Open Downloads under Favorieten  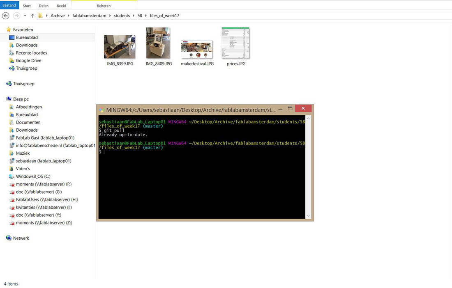(27, 45)
